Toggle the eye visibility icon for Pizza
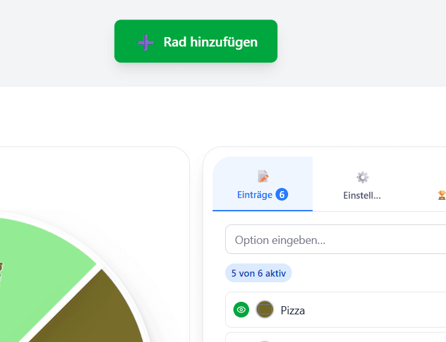The image size is (446, 342). point(241,309)
